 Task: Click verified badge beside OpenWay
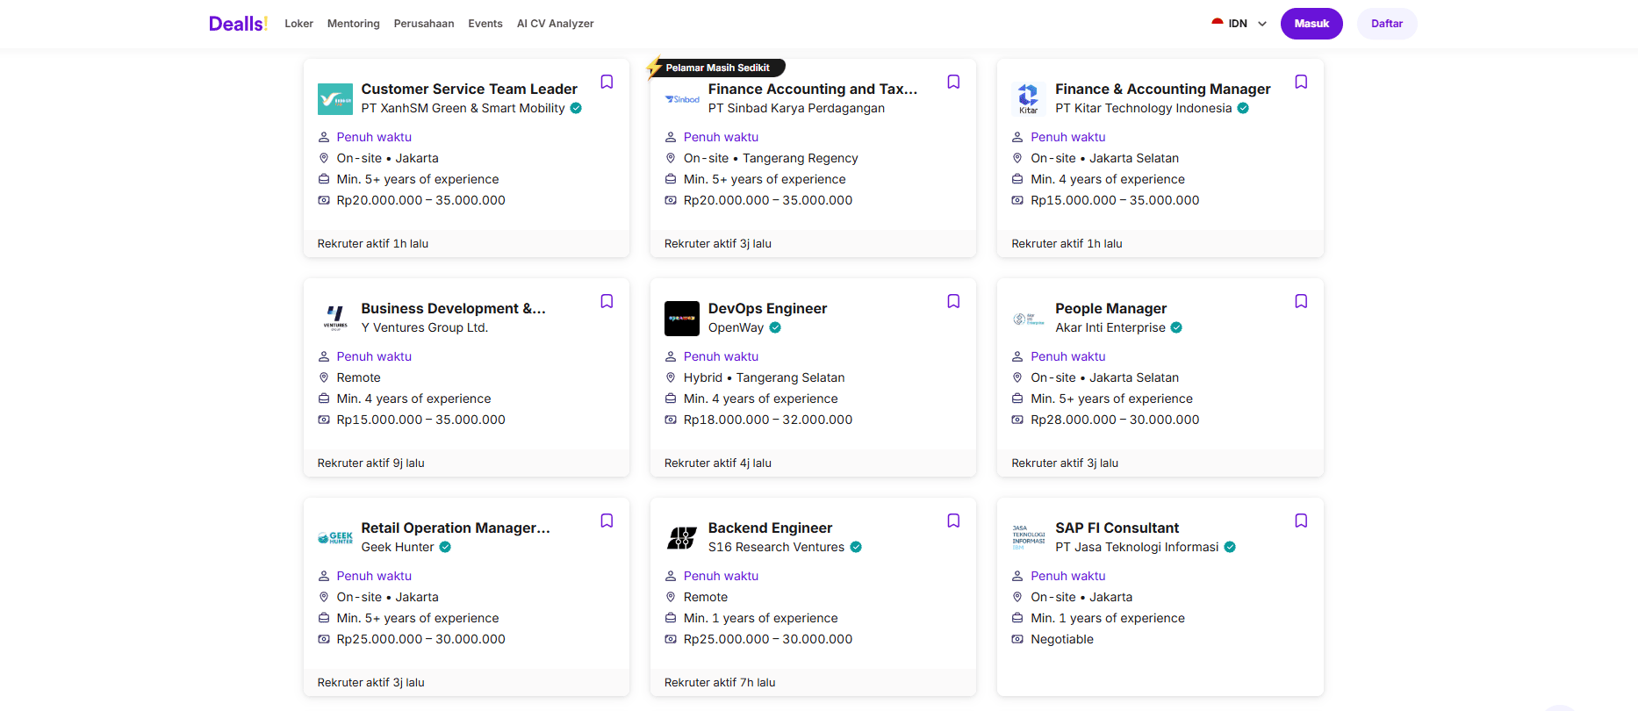pos(775,327)
